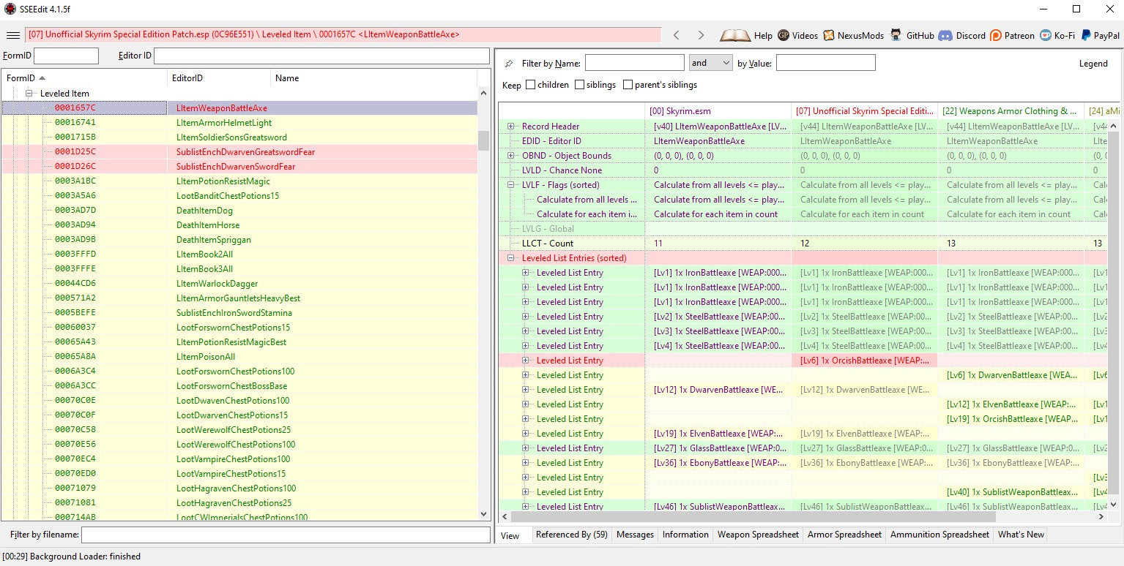Collapse the LVLF - Flags (sorted) row

pos(511,185)
